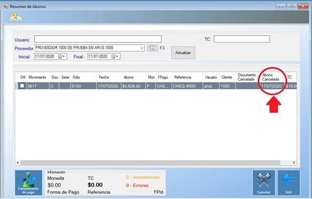
Task: Click the Cancelar X button
Action: click(264, 183)
